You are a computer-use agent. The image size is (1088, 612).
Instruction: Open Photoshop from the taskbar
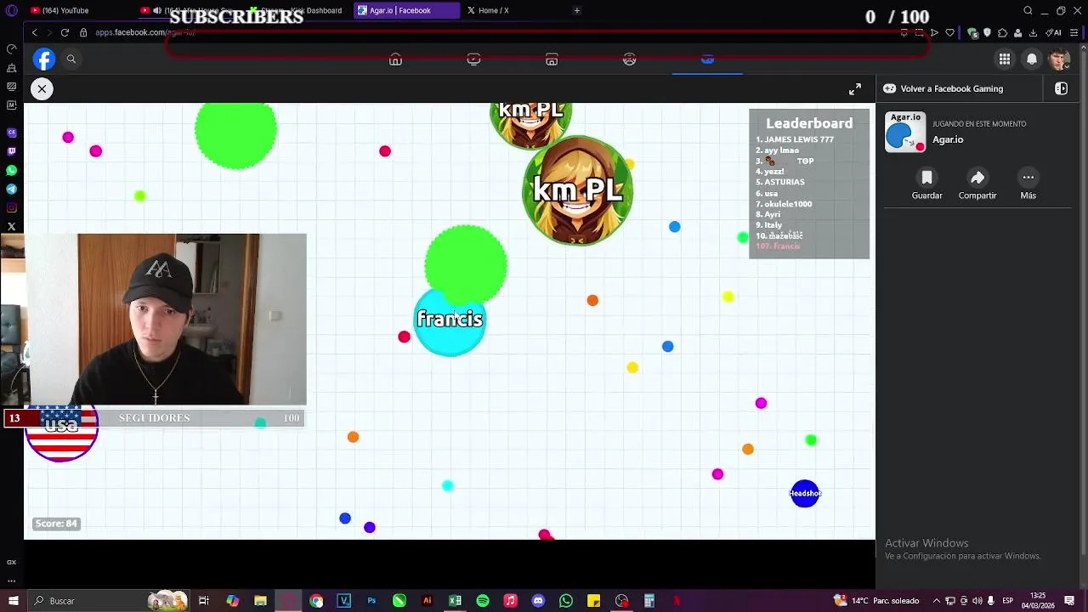(371, 601)
